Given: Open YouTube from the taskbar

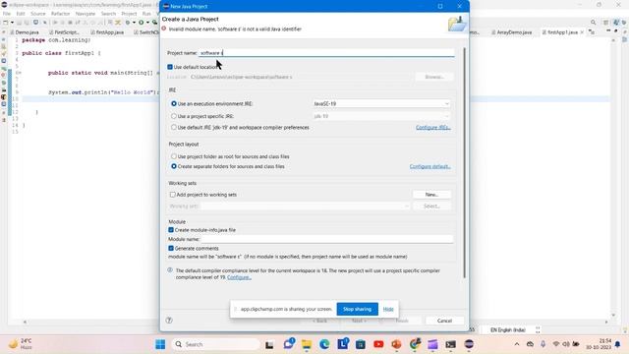Looking at the screenshot, I should coord(378,344).
